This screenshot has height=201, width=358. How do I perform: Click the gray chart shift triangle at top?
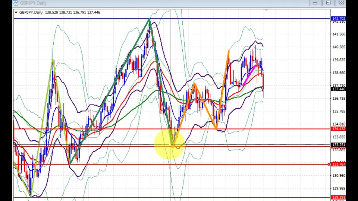point(266,10)
